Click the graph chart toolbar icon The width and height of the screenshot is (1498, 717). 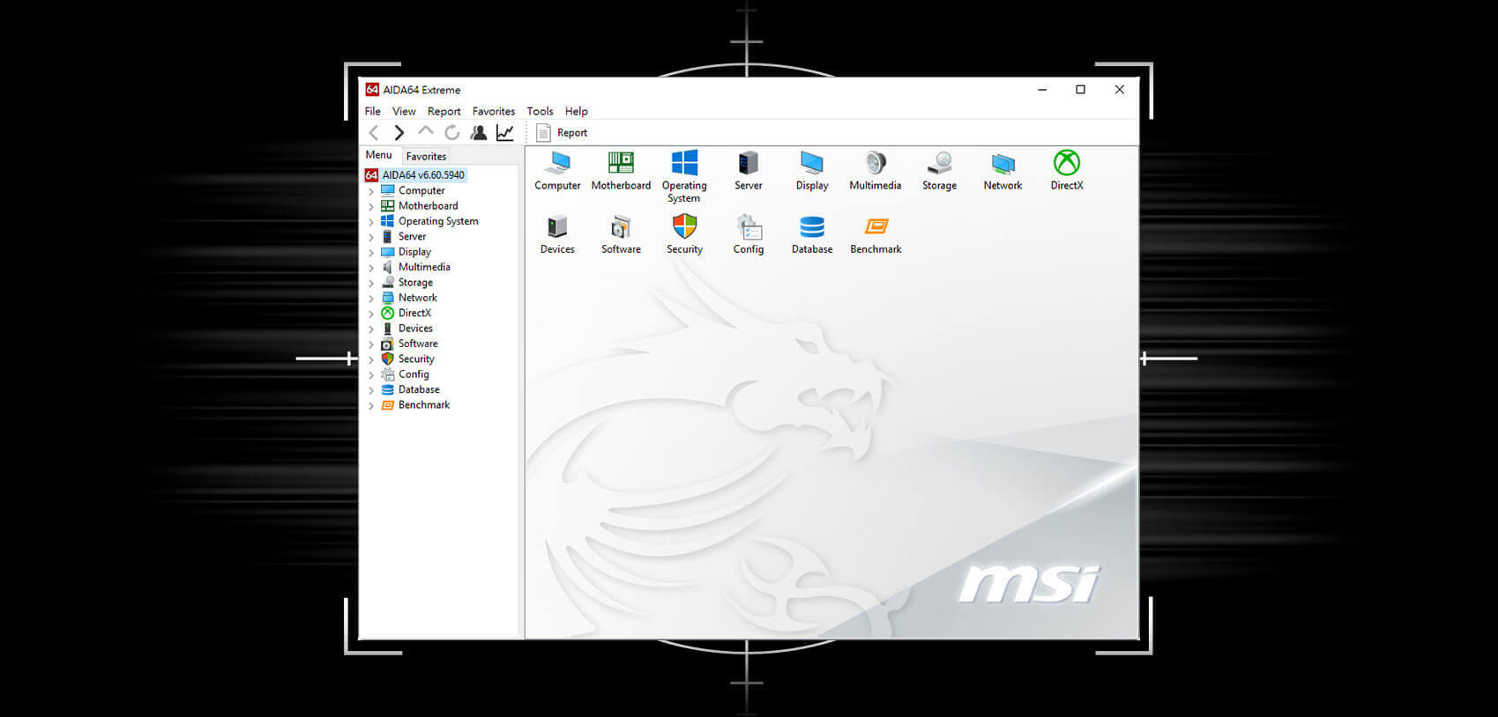tap(505, 132)
